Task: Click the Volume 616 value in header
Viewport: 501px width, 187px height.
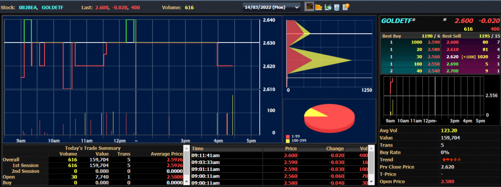Action: point(189,7)
